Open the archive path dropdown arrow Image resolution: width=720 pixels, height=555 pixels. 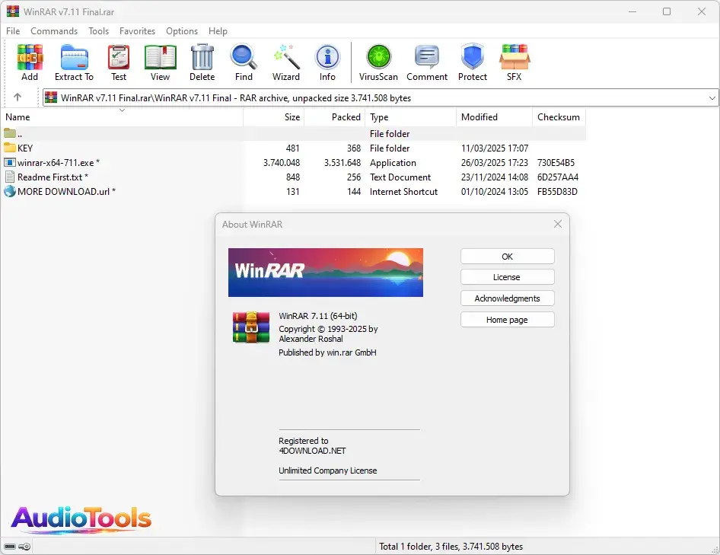click(x=711, y=97)
